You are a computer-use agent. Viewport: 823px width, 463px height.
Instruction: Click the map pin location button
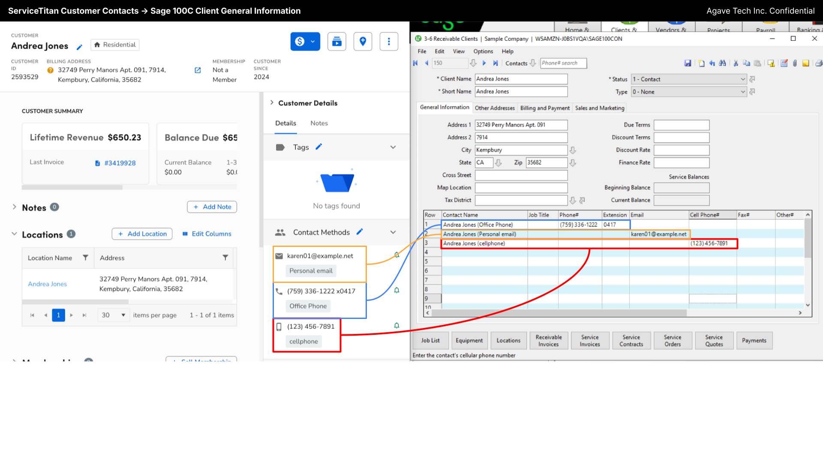pyautogui.click(x=363, y=42)
